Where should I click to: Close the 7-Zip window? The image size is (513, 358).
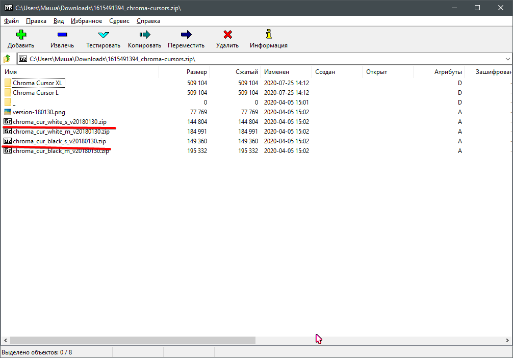(501, 8)
